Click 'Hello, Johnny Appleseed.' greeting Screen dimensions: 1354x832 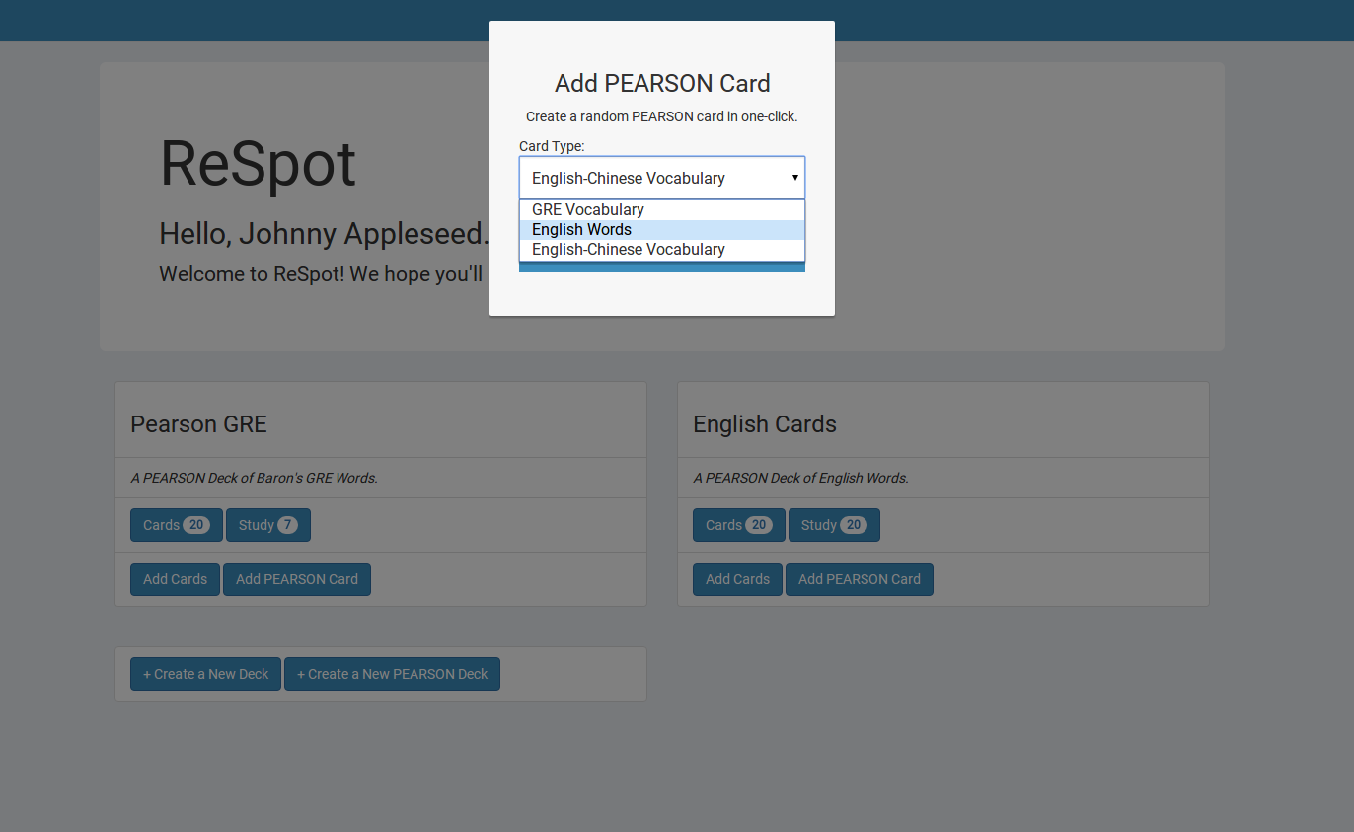(x=324, y=234)
